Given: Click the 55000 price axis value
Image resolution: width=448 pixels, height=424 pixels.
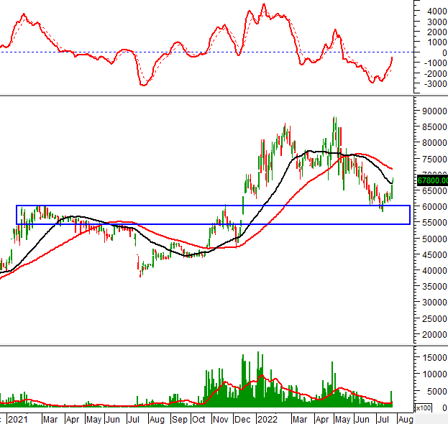Looking at the screenshot, I should (434, 223).
